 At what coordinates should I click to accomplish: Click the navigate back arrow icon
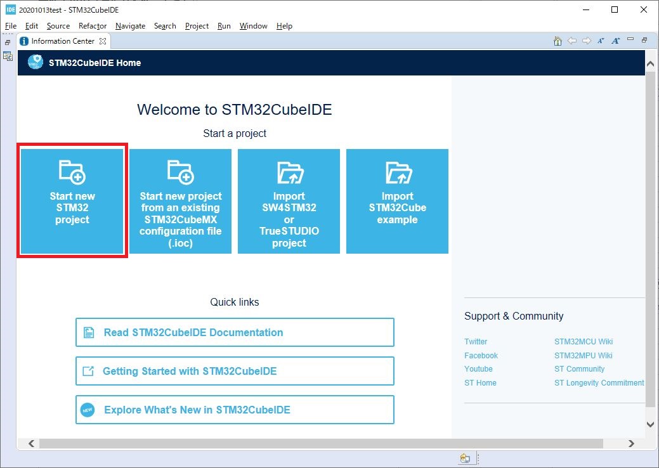(x=572, y=41)
